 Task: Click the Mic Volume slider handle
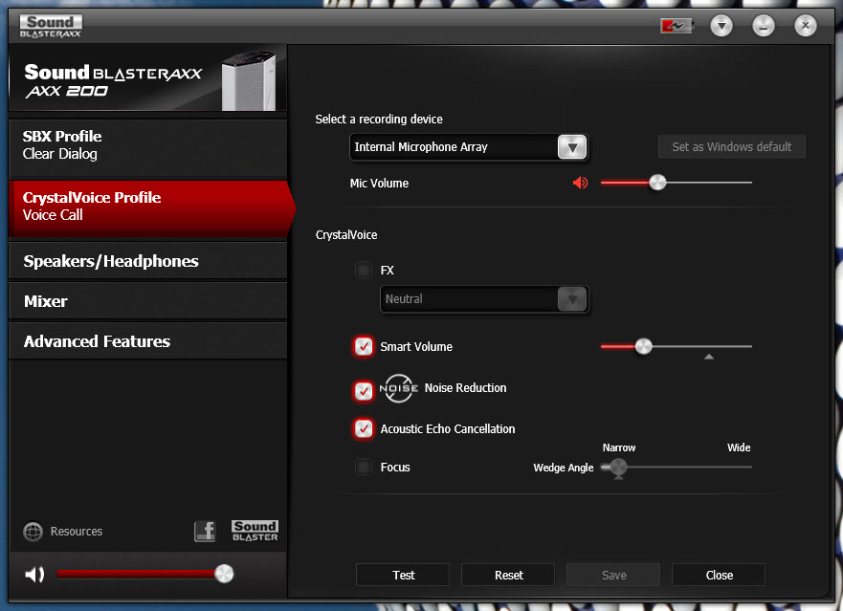(657, 183)
